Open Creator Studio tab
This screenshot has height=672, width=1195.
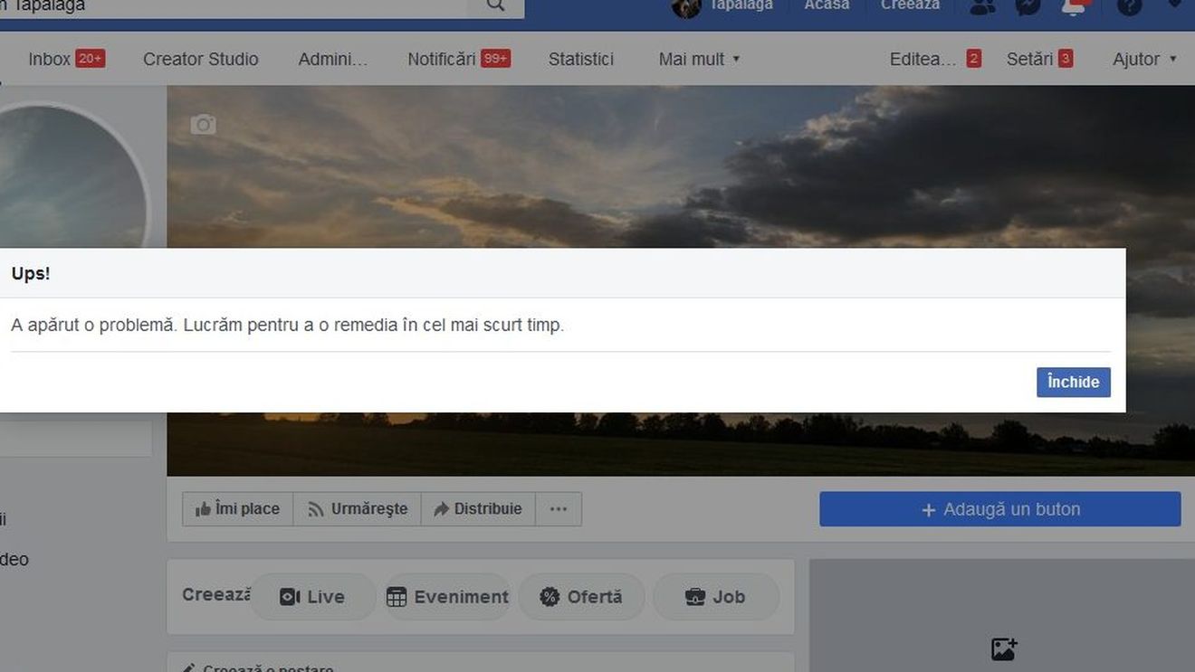pos(201,59)
